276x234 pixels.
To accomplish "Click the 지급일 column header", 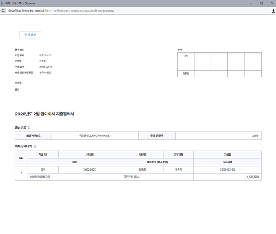I will [x=227, y=155].
